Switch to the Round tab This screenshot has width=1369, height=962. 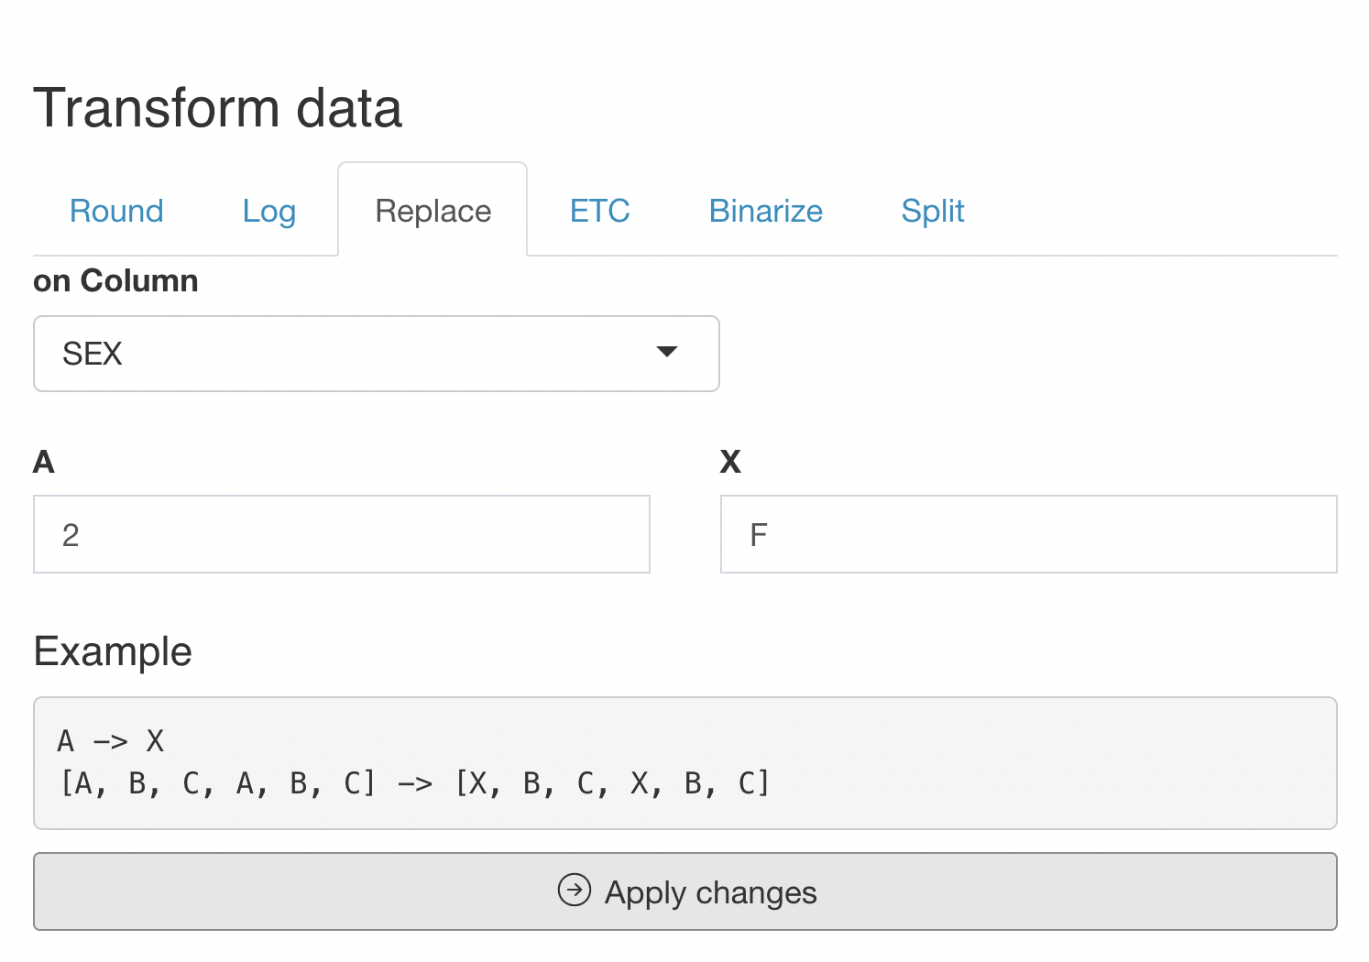point(116,211)
